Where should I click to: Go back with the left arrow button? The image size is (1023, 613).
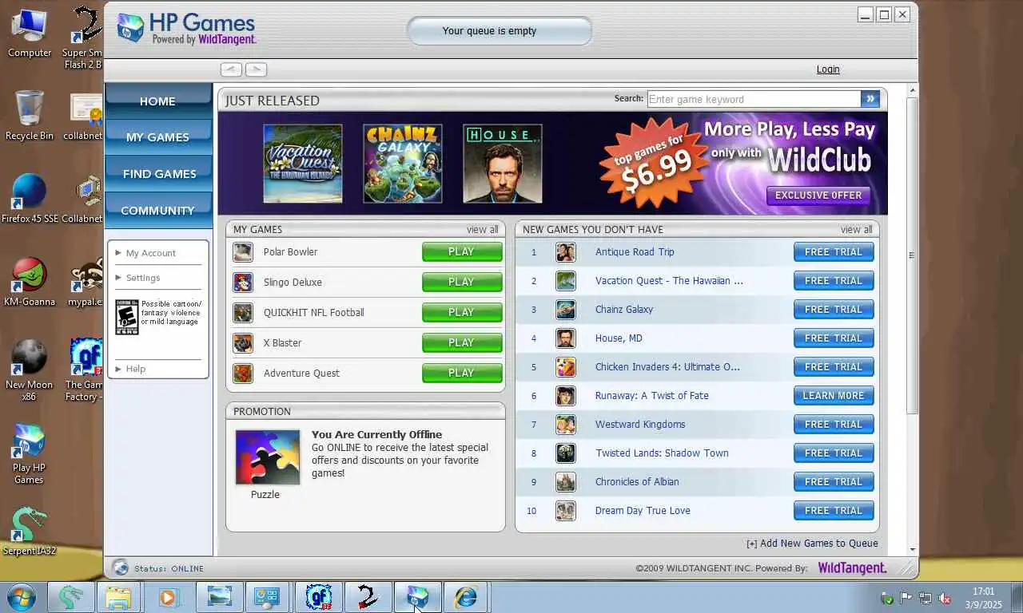[x=232, y=69]
